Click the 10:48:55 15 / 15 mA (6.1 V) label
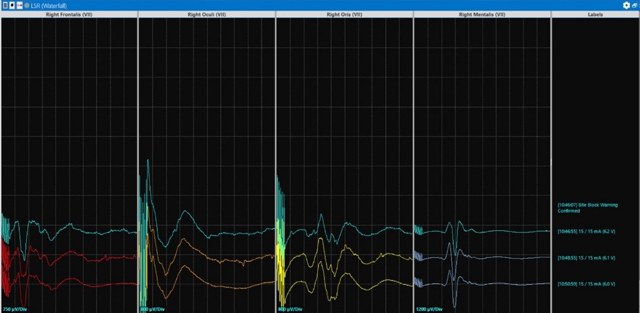 (x=587, y=258)
